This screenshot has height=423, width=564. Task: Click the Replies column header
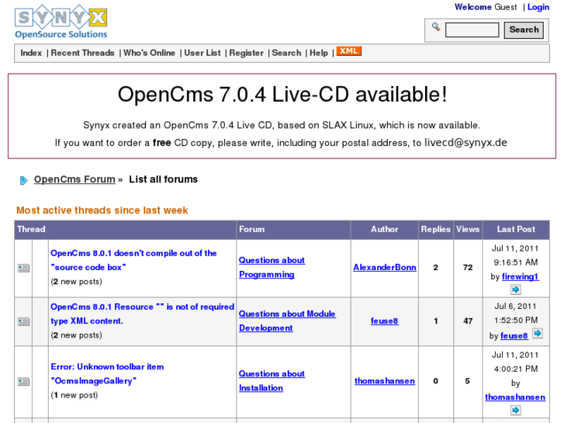[x=435, y=229]
